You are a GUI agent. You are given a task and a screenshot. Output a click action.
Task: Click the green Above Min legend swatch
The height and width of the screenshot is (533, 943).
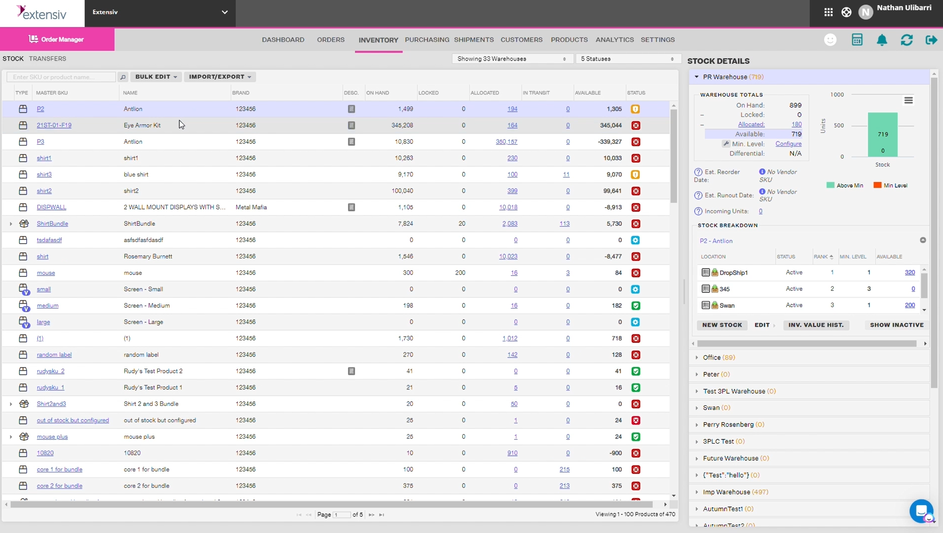click(830, 185)
